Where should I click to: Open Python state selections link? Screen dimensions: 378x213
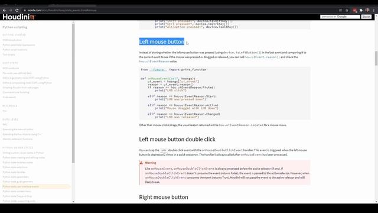coord(15,167)
